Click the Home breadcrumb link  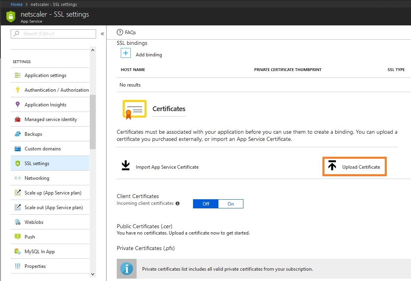pyautogui.click(x=17, y=4)
